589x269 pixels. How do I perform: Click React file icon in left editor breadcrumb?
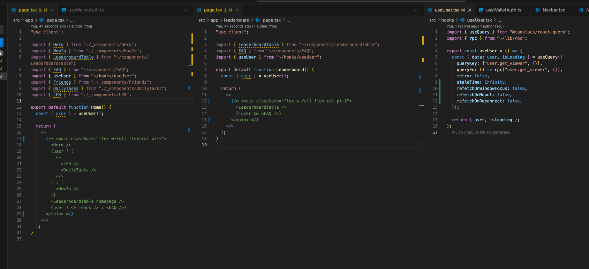pos(42,20)
